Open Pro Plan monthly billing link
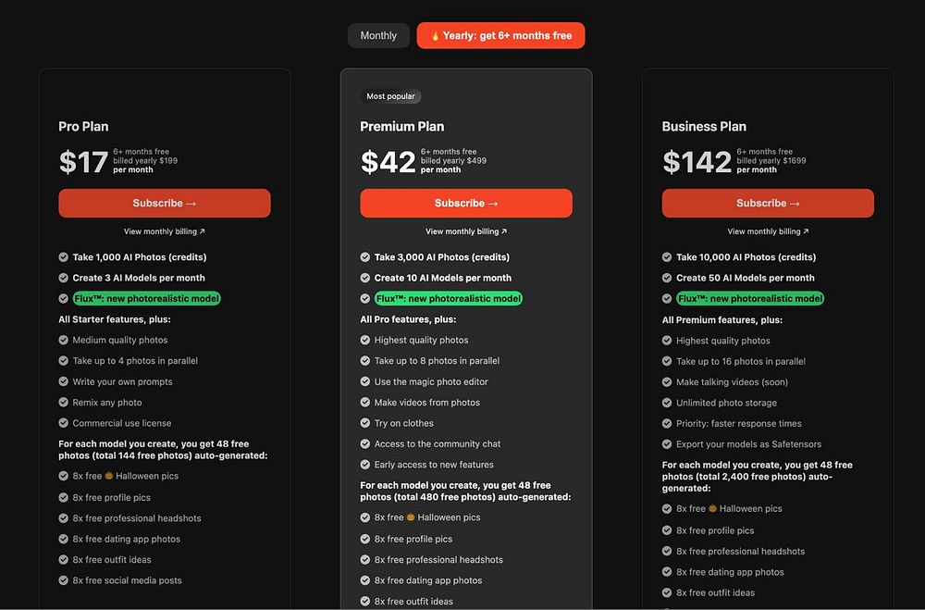925x610 pixels. [x=165, y=231]
